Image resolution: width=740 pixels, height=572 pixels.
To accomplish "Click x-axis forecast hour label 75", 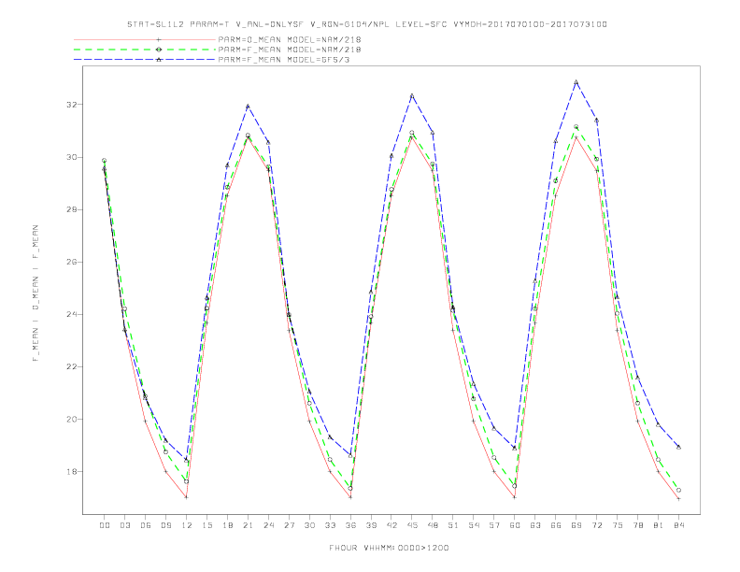I will point(618,525).
